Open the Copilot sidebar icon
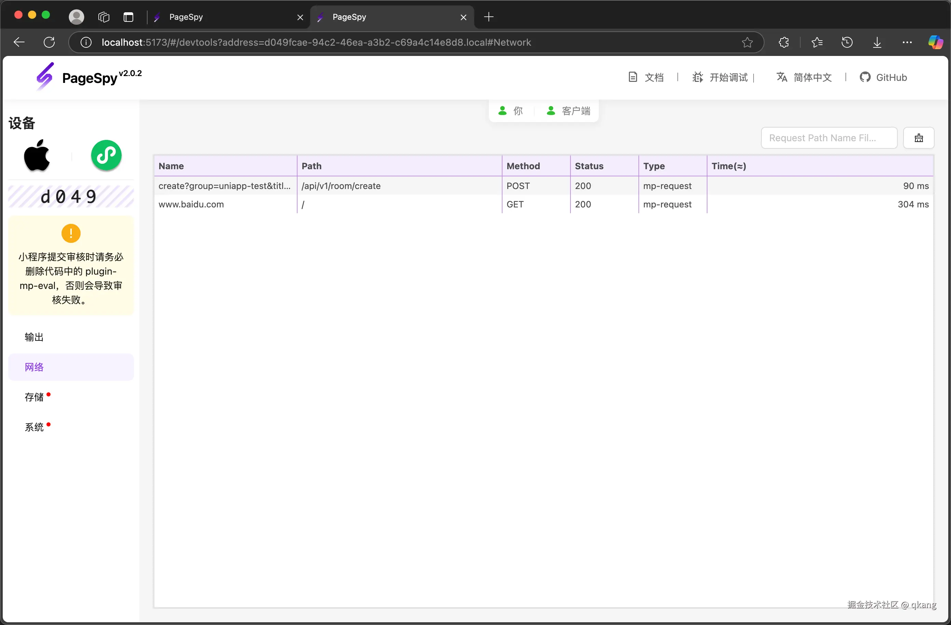Screen dimensions: 951x625 pyautogui.click(x=935, y=42)
